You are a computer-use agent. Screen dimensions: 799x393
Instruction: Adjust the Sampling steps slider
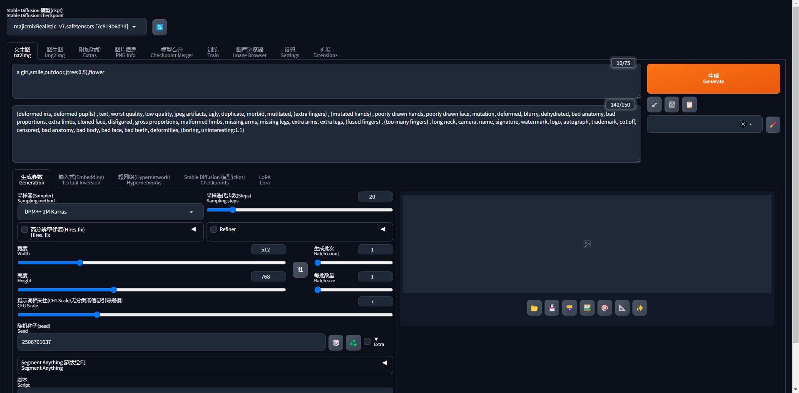[x=299, y=210]
